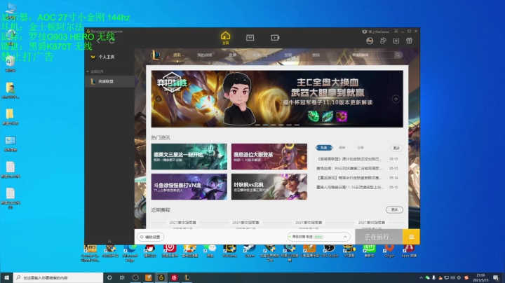Screen dimensions: 505x283
Task: Open the thumbs-up/friends icon beside the avatar
Action: (x=383, y=41)
